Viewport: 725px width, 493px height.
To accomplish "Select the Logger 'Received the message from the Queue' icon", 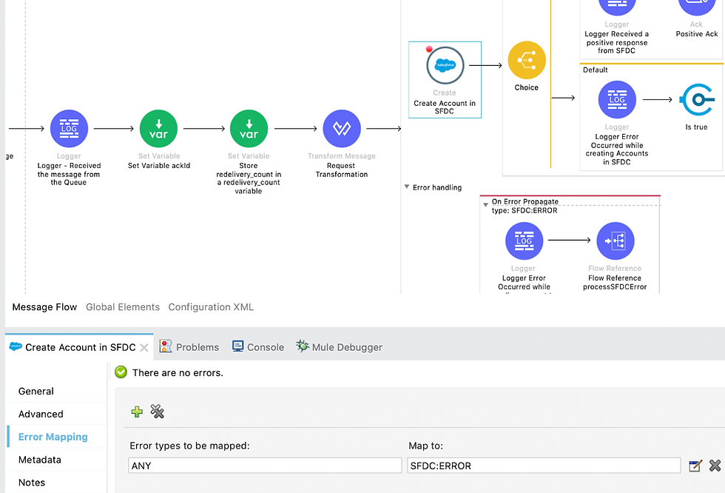I will coord(69,128).
